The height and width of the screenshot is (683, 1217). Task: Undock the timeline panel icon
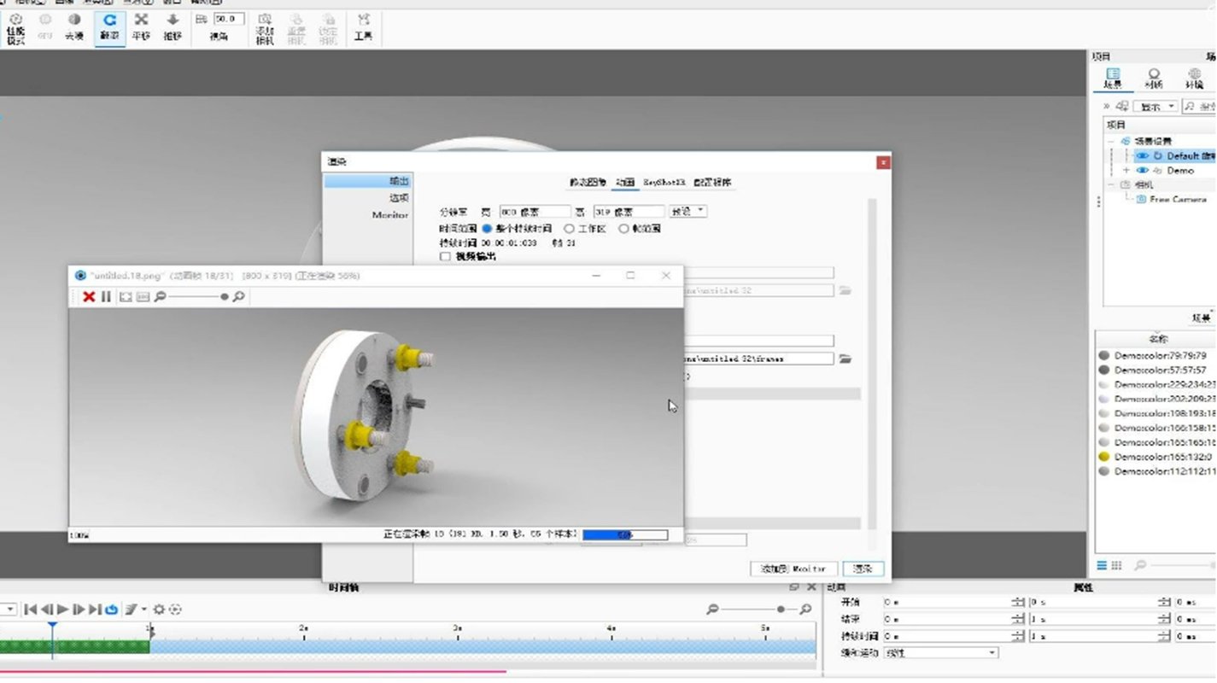[x=794, y=587]
